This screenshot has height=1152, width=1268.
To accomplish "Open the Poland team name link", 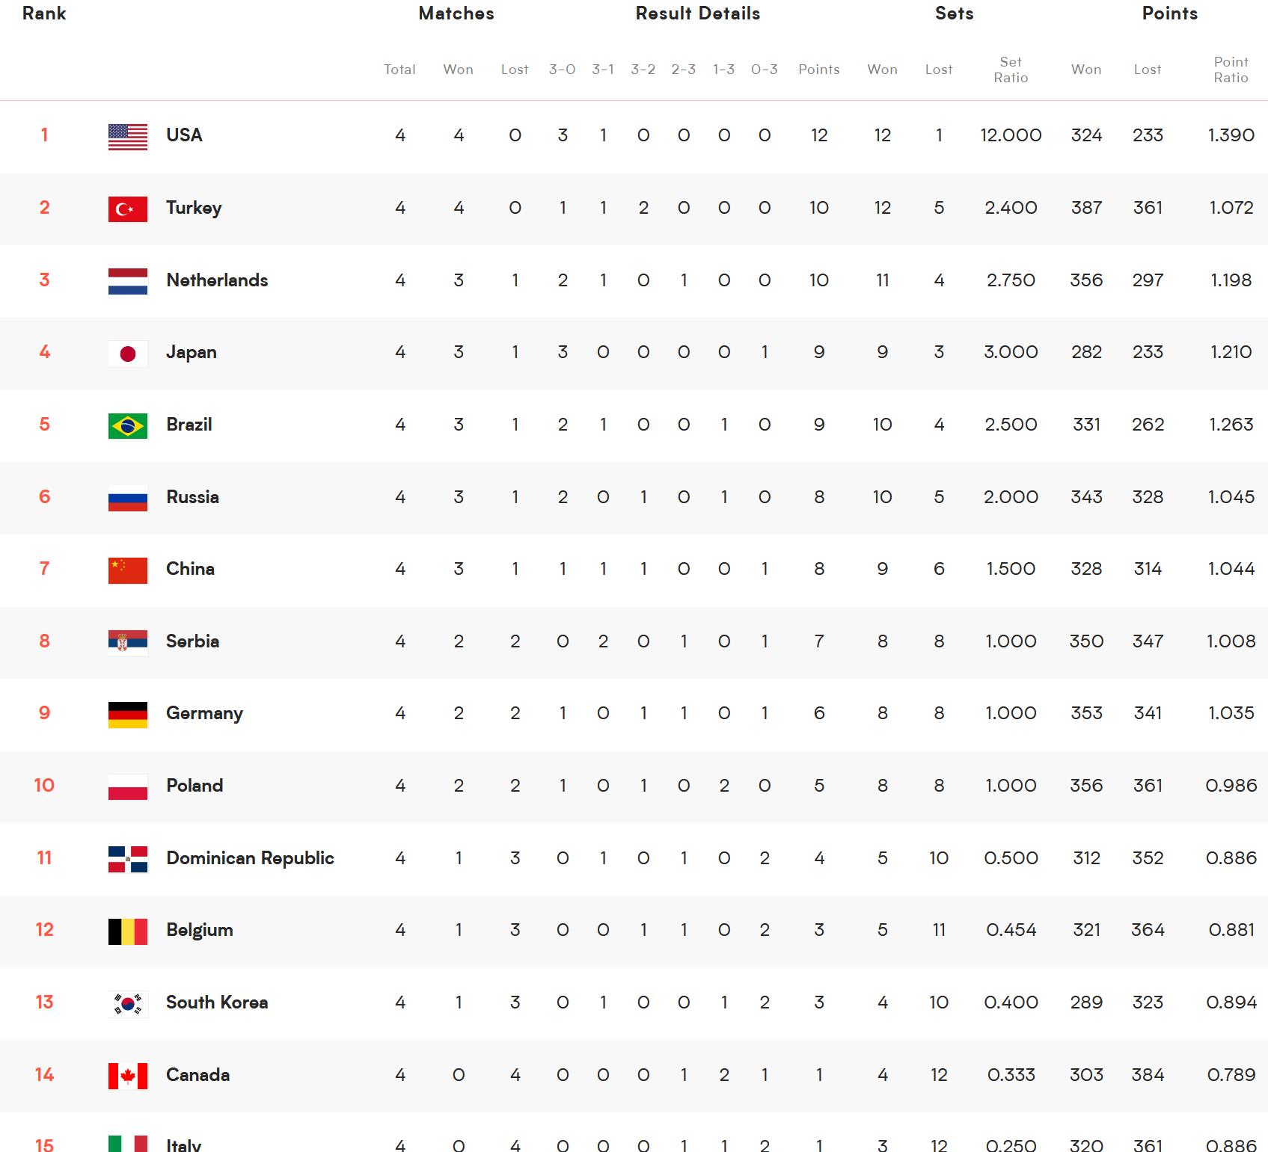I will coord(195,786).
